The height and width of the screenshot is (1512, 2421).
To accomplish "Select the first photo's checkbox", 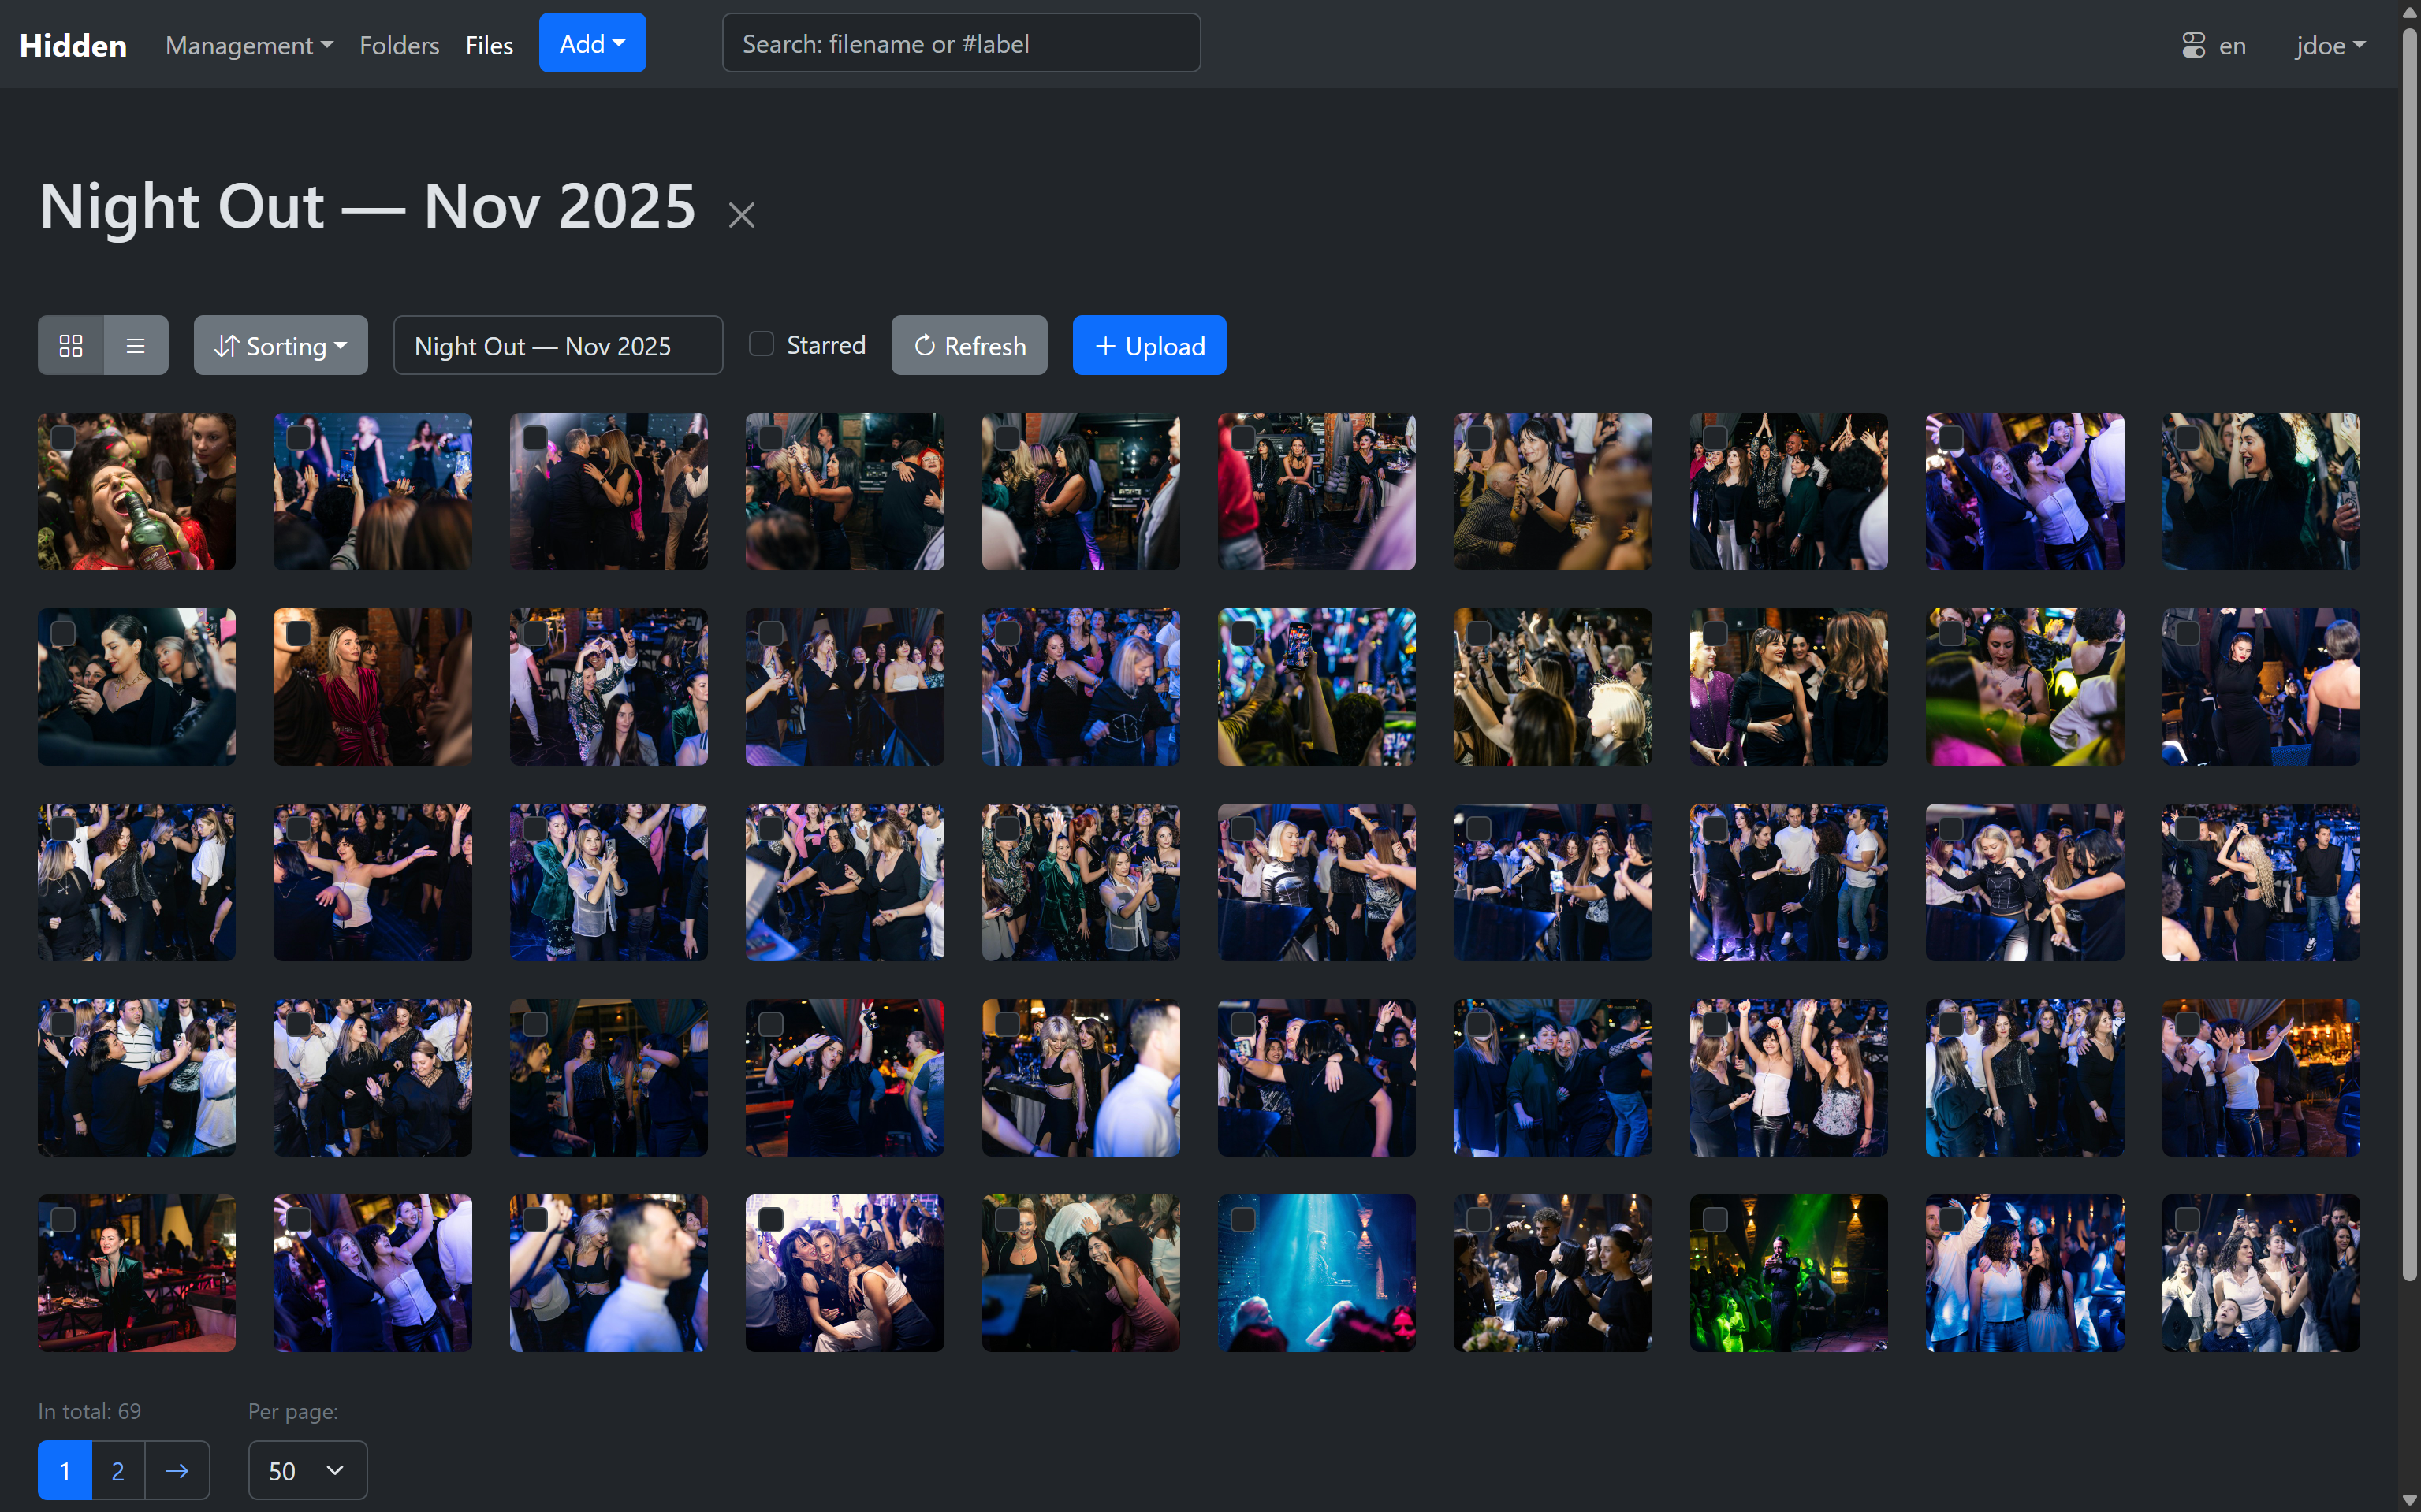I will pos(63,438).
